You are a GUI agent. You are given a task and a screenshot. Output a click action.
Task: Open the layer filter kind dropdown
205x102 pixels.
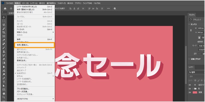pyautogui.click(x=197, y=72)
